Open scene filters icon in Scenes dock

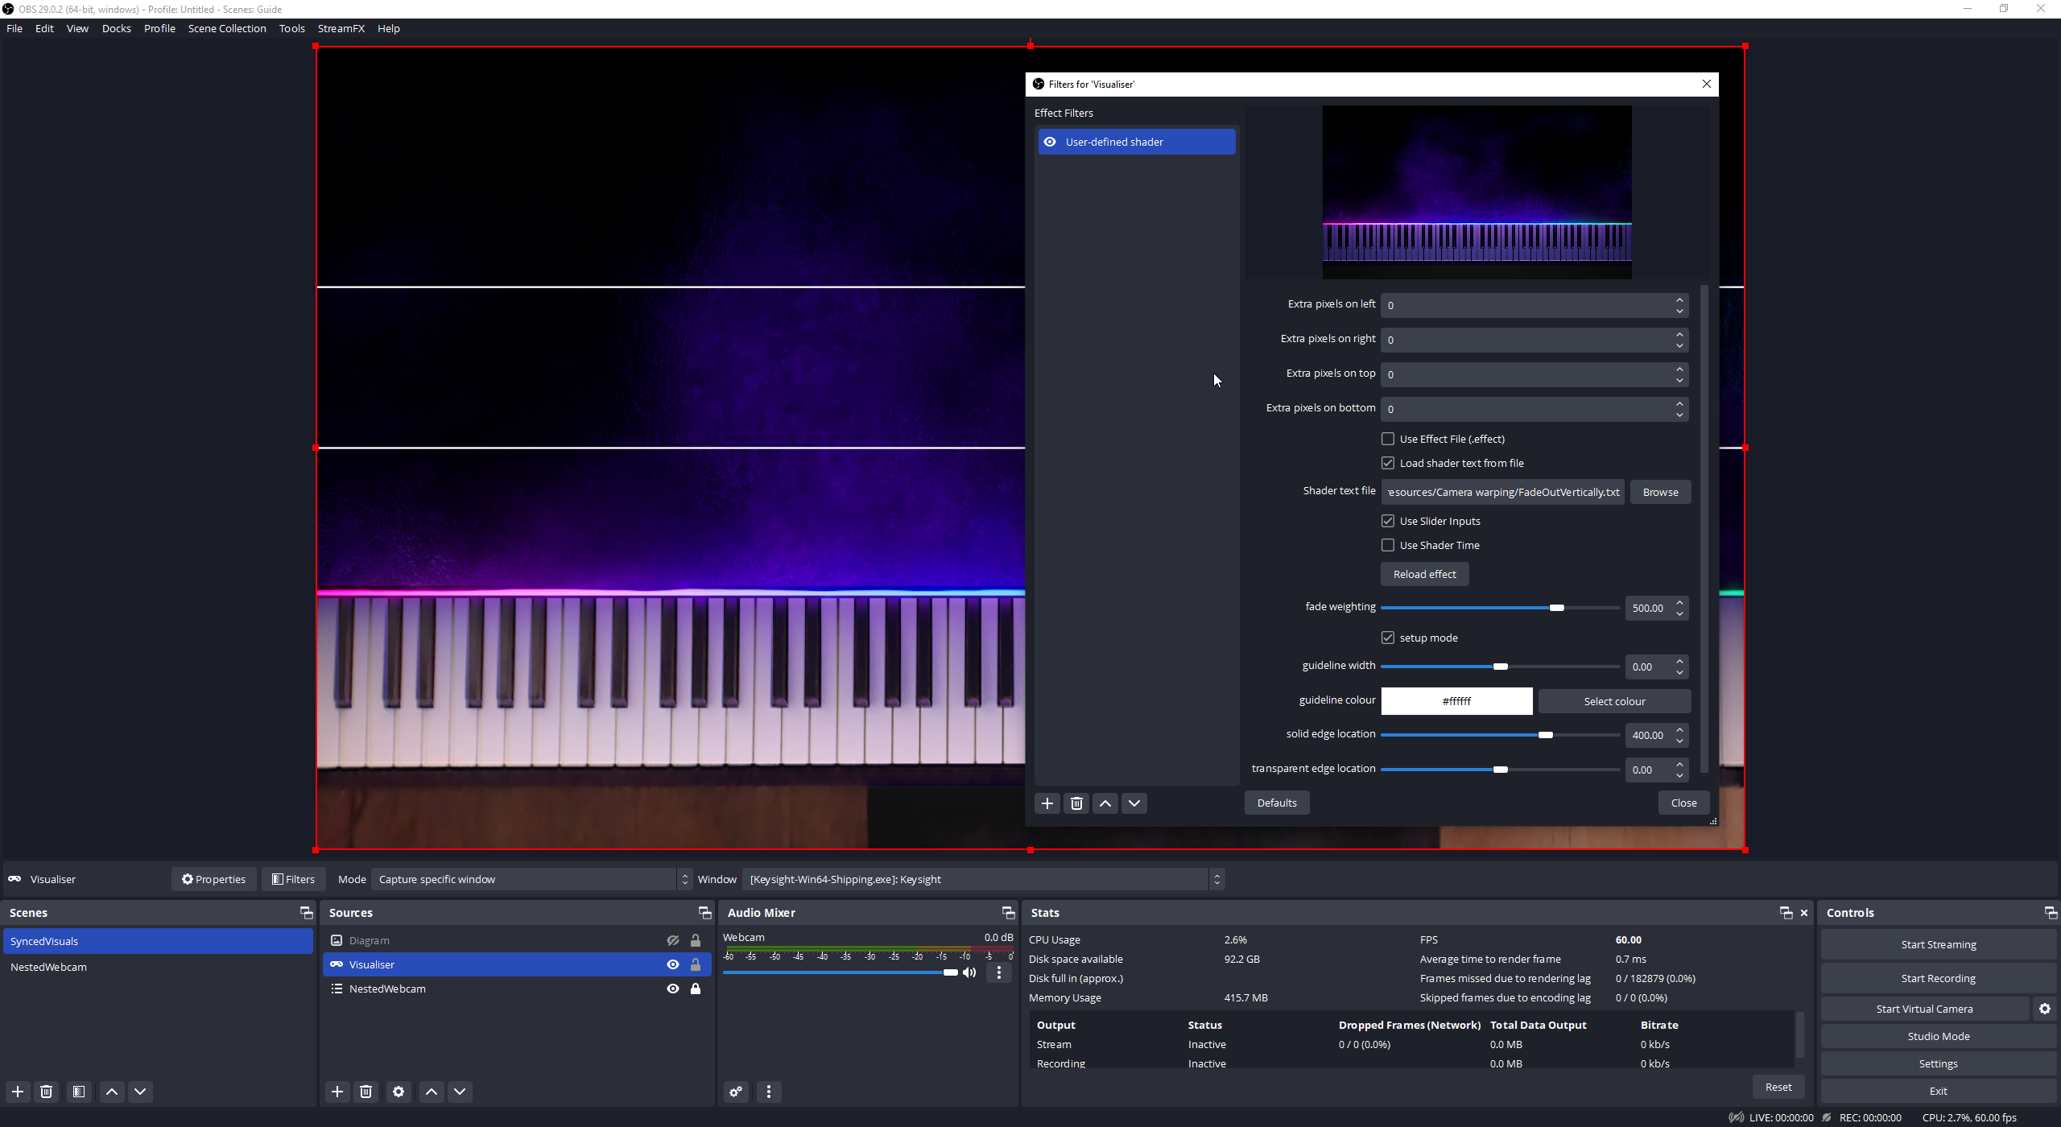coord(79,1092)
